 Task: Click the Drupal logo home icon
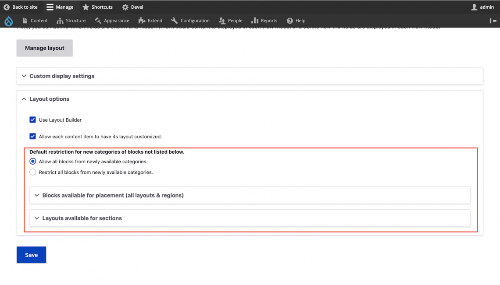[x=9, y=21]
